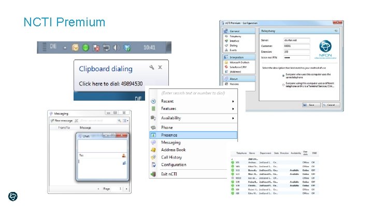Screen dimensions: 373x209
Task: Click Cancel in Configuration window
Action: (331, 105)
